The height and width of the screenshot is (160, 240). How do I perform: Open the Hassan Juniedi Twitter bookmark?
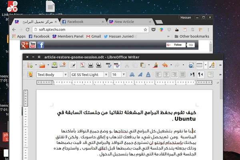tap(120, 36)
